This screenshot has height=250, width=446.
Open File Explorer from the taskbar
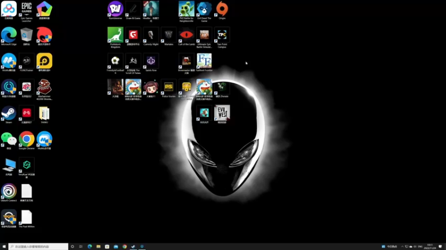click(x=99, y=247)
